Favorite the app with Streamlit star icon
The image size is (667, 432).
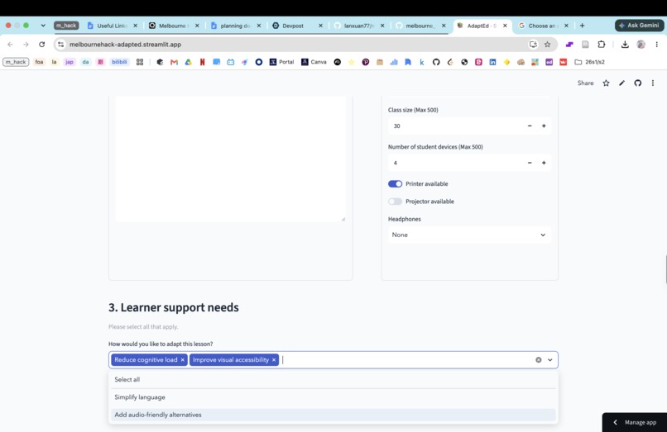(x=606, y=83)
